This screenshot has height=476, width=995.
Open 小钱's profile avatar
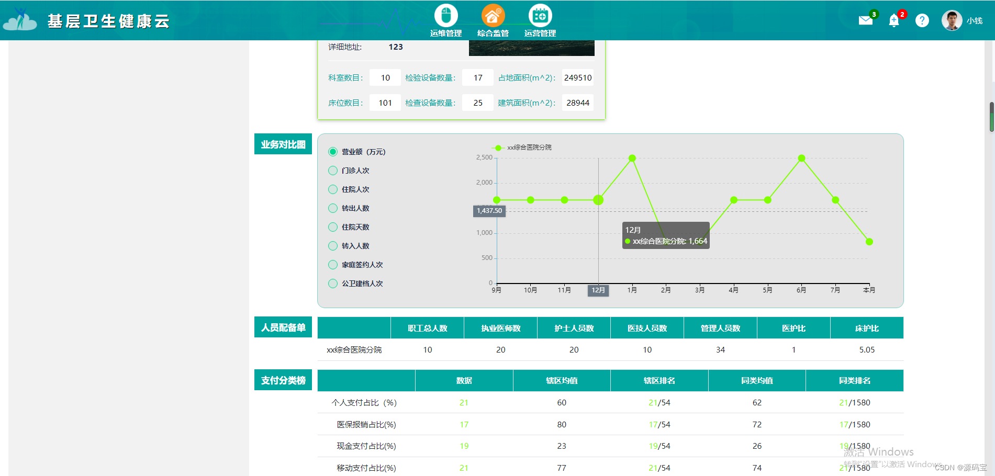tap(952, 20)
